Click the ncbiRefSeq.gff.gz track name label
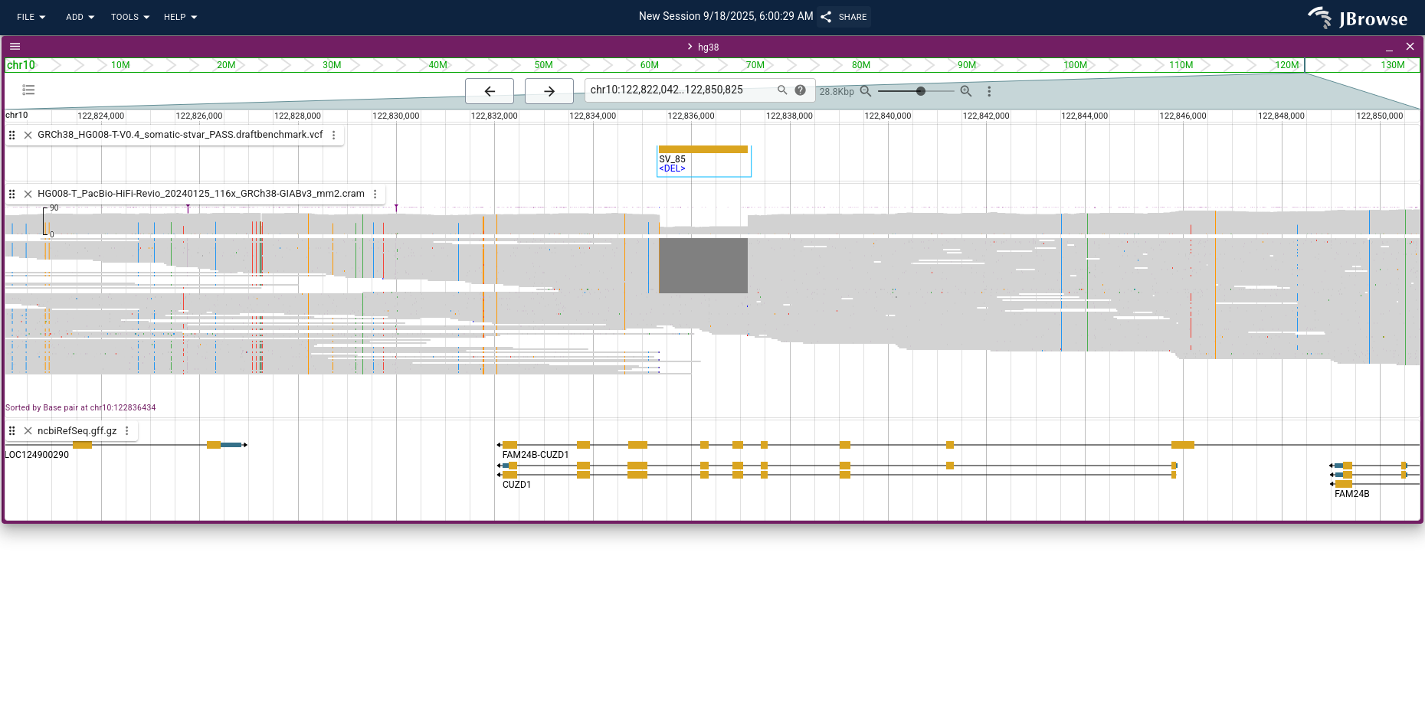 click(x=77, y=431)
